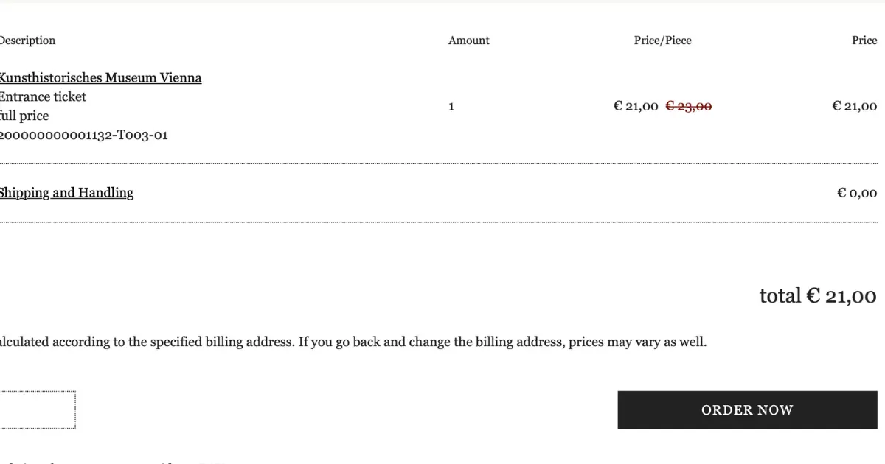Click the ORDER NOW button

[747, 410]
